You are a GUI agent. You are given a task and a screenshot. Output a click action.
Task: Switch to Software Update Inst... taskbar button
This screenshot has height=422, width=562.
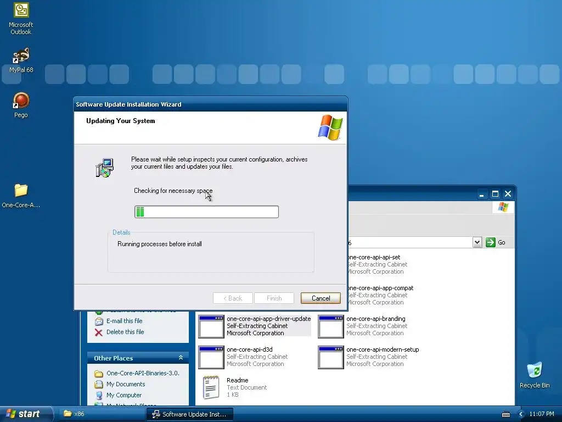click(x=190, y=414)
